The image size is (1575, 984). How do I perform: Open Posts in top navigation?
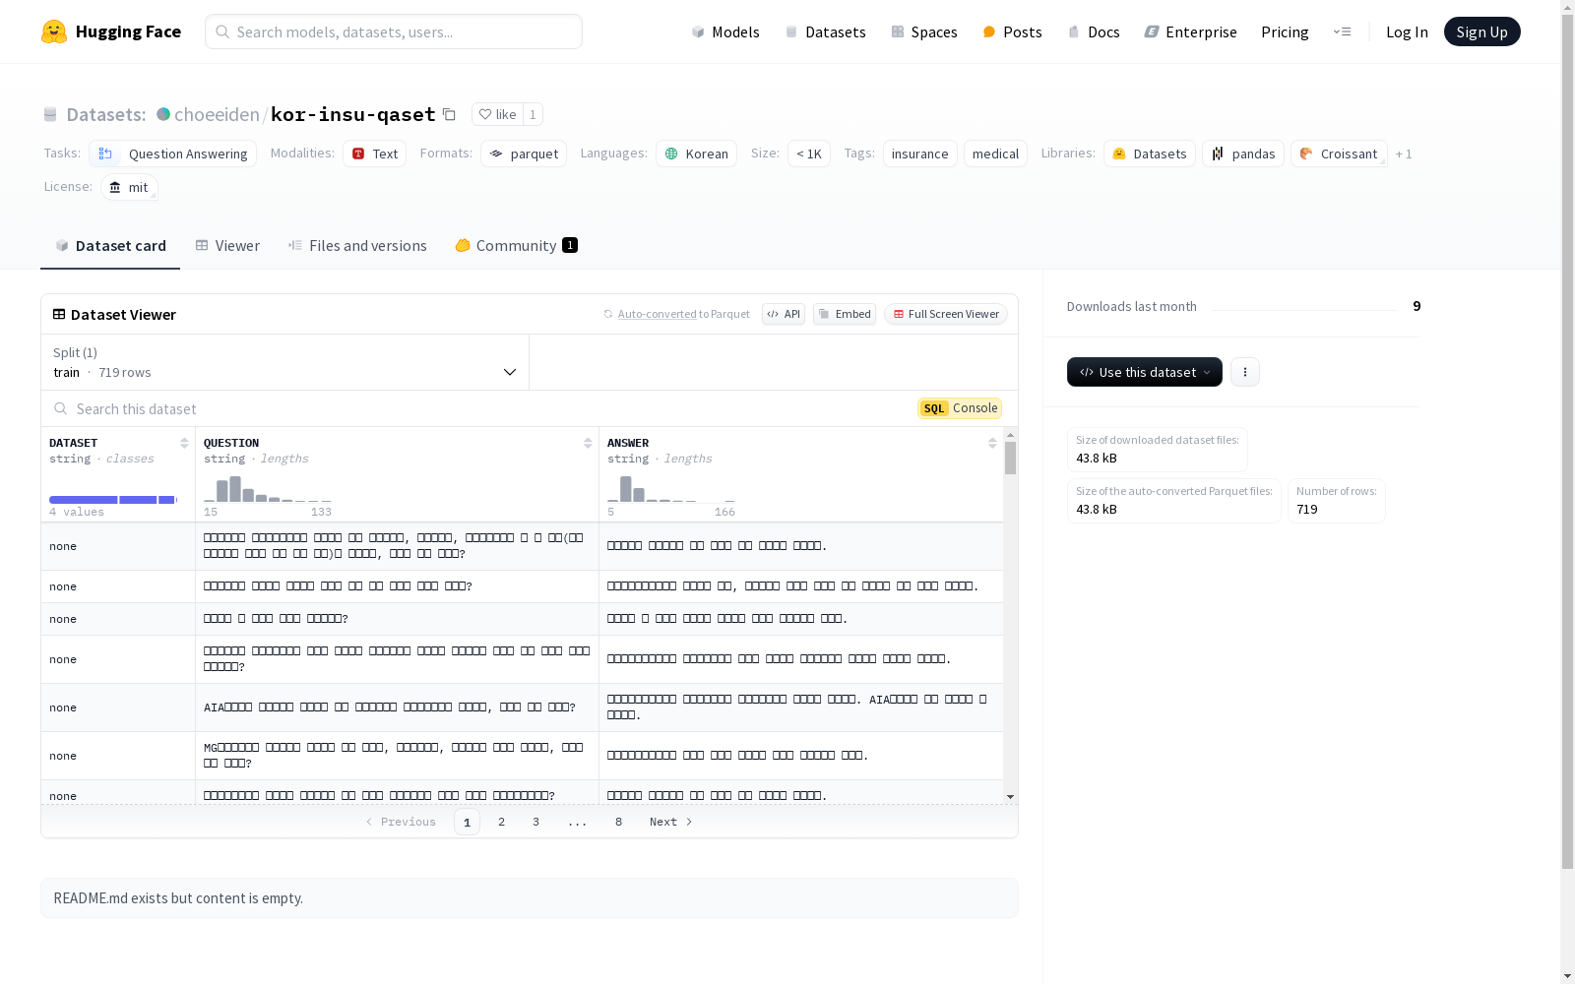[1012, 31]
